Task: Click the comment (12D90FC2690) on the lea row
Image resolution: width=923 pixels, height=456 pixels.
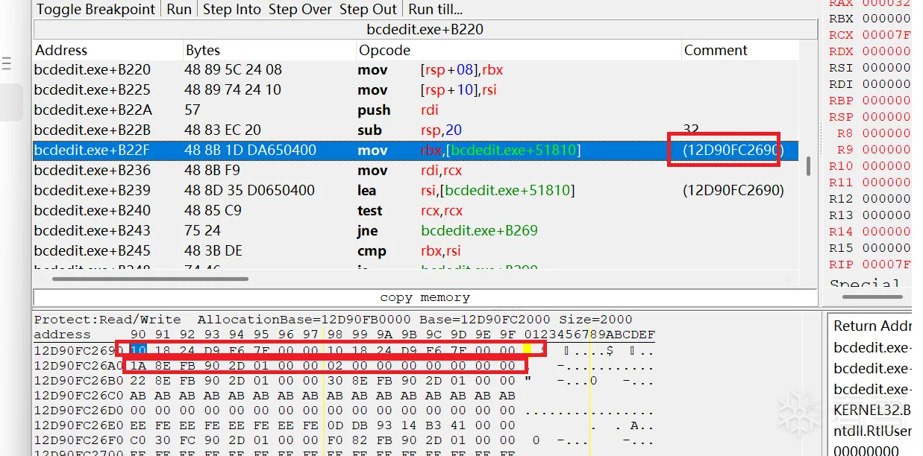Action: (733, 191)
